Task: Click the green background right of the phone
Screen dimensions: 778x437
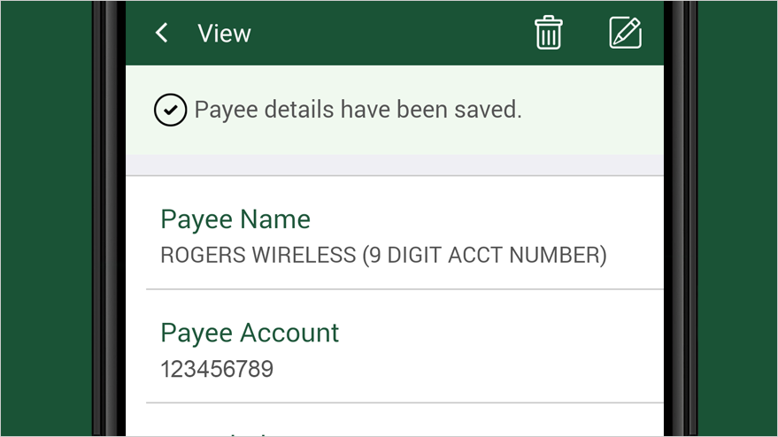Action: pyautogui.click(x=737, y=218)
